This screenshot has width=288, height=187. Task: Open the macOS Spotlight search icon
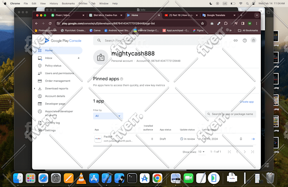tap(247, 3)
